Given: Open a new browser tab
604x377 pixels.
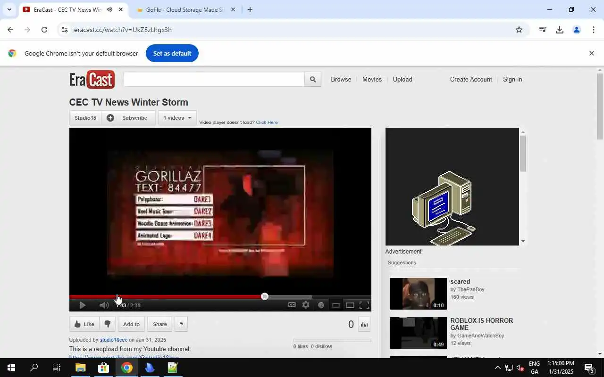Looking at the screenshot, I should click(x=250, y=9).
